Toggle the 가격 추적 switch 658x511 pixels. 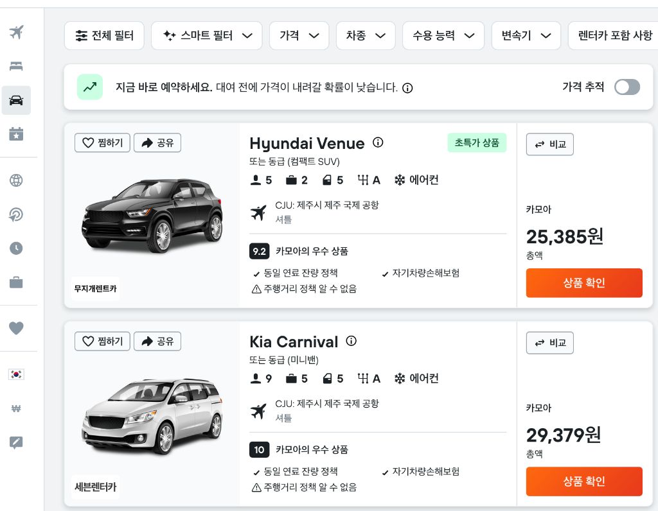click(627, 87)
